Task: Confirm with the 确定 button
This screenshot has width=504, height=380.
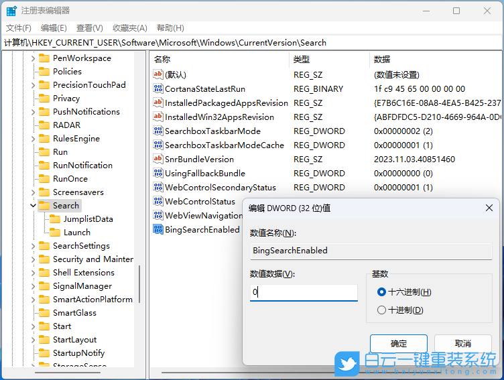Action: point(399,344)
